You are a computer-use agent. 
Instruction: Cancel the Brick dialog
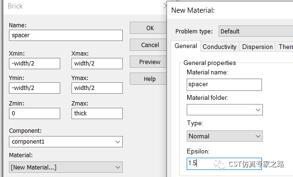click(x=148, y=45)
